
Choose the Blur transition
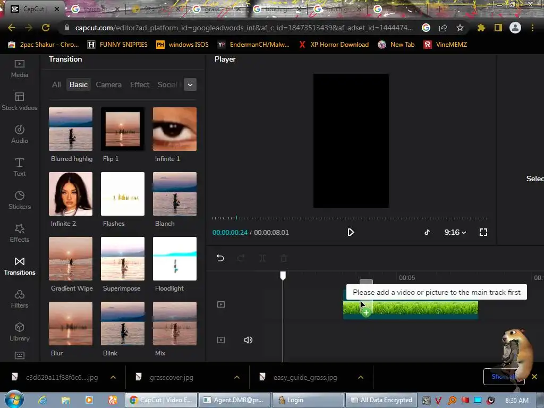tap(71, 324)
